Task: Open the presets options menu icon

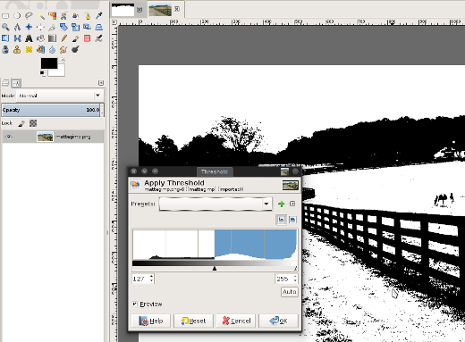Action: pos(292,204)
